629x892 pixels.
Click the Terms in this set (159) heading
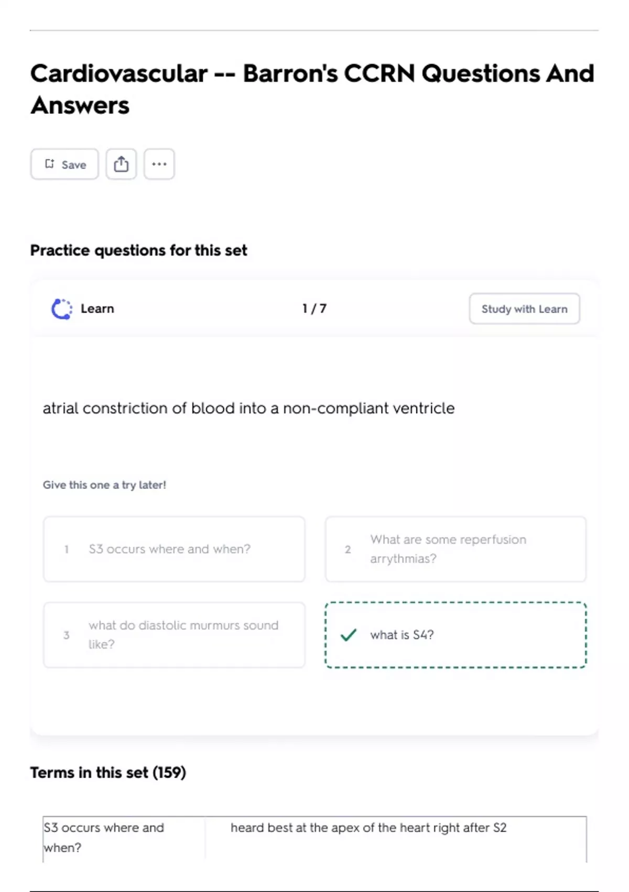(108, 772)
